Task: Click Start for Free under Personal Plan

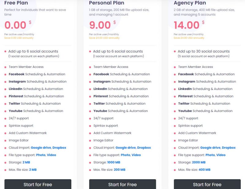Action: (x=123, y=184)
